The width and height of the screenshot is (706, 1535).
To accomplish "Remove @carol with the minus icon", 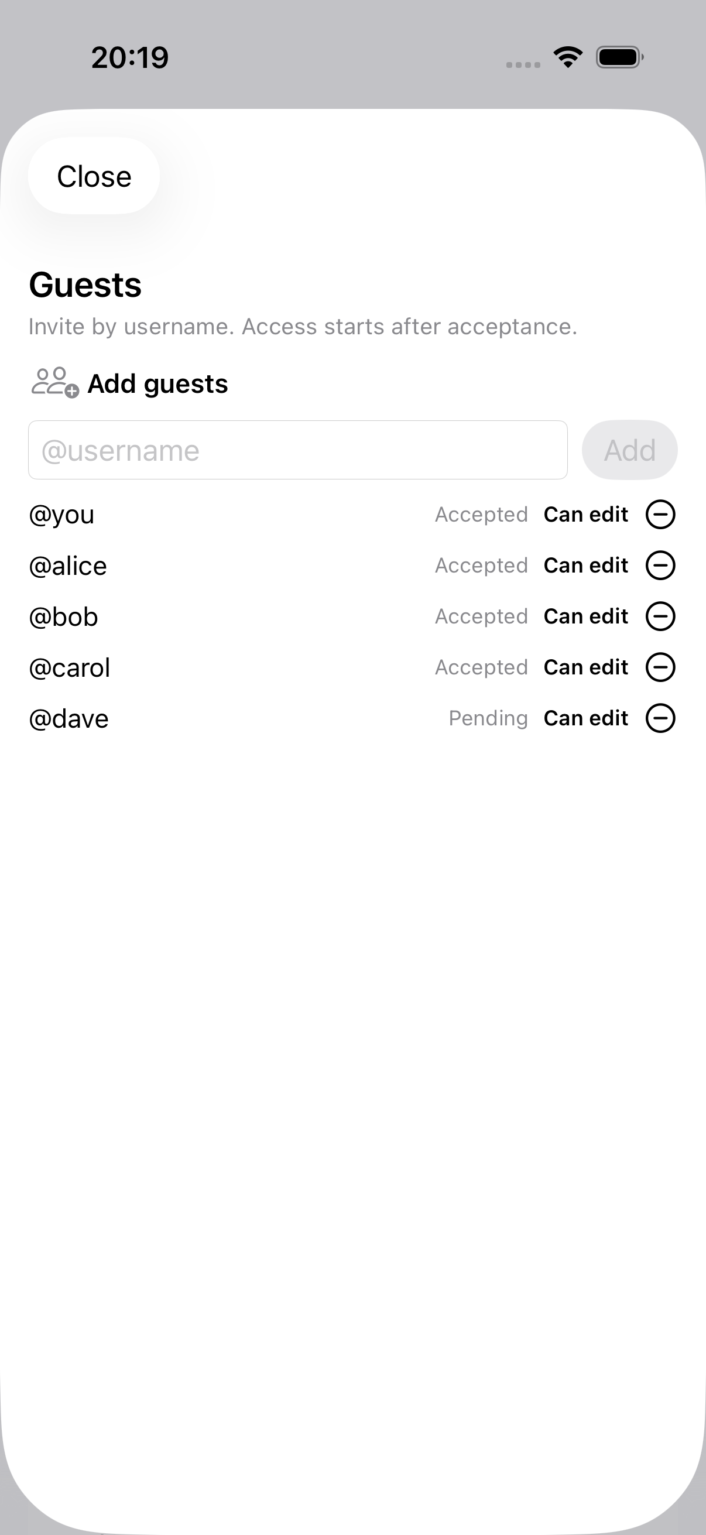I will [660, 667].
